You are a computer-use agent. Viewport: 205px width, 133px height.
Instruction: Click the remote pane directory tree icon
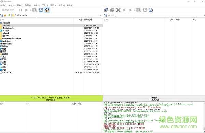[105, 15]
